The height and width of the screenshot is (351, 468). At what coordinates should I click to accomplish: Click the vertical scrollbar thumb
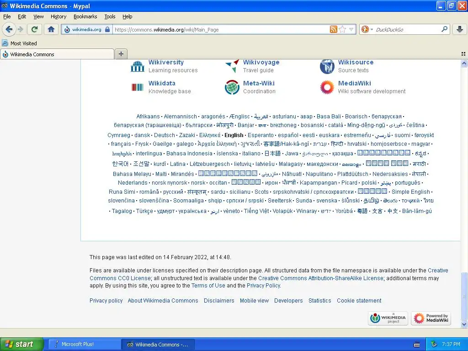[x=464, y=296]
